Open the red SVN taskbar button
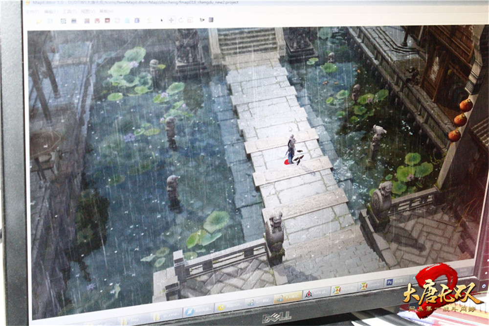The height and width of the screenshot is (326, 489). click(x=316, y=294)
